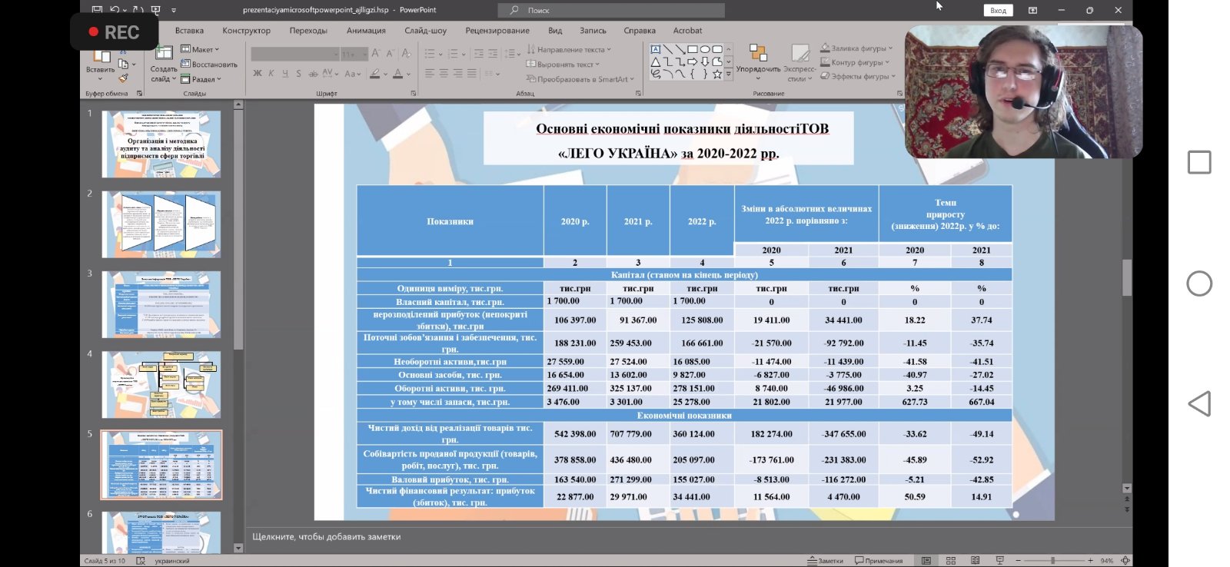Open Контур фигуры outline dropdown

855,62
